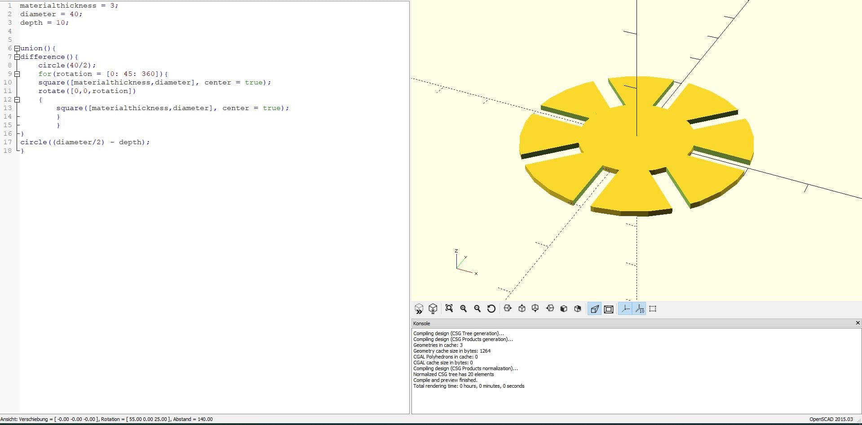Toggle the Show Edges button

[x=653, y=309]
